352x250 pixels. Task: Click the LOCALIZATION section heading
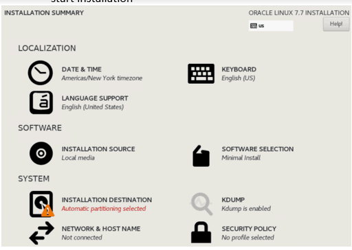[x=47, y=48]
